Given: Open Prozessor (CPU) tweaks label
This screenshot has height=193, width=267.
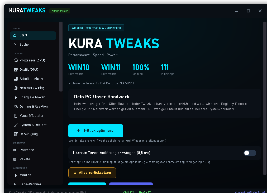Looking at the screenshot, I should point(32,60).
